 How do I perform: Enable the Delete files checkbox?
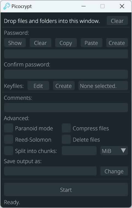66,139
